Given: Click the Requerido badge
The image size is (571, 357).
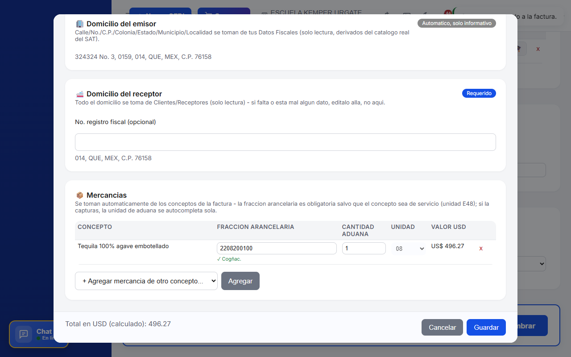Looking at the screenshot, I should (x=479, y=93).
